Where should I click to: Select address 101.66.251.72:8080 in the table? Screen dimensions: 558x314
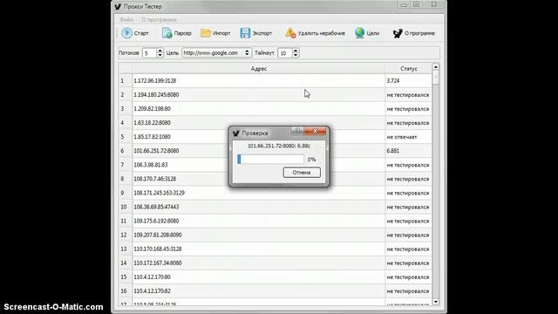coord(156,151)
